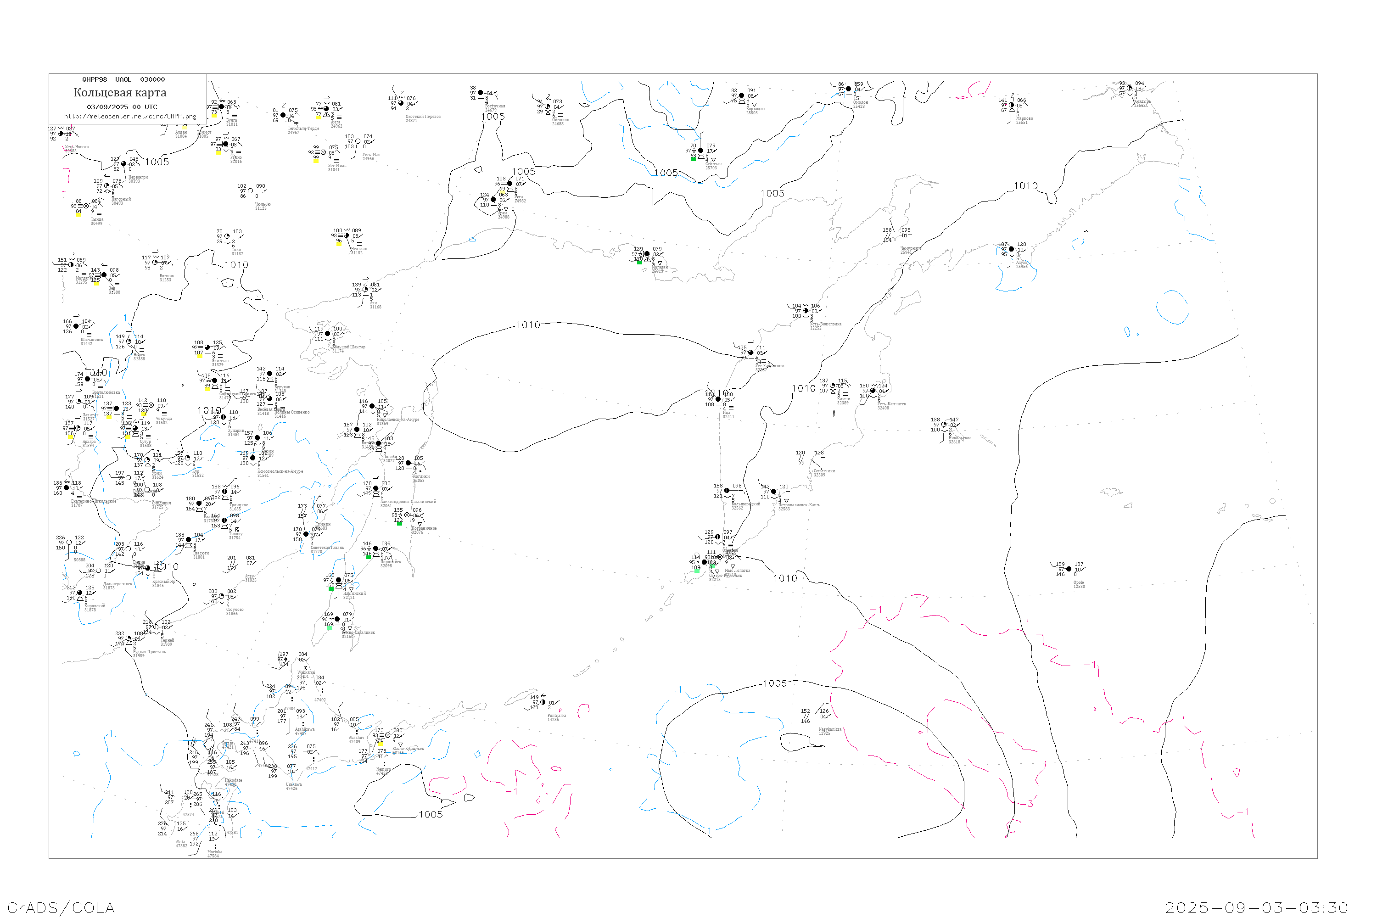Click the Чульбю station cloud-cover circle
Image resolution: width=1377 pixels, height=918 pixels.
(x=251, y=191)
